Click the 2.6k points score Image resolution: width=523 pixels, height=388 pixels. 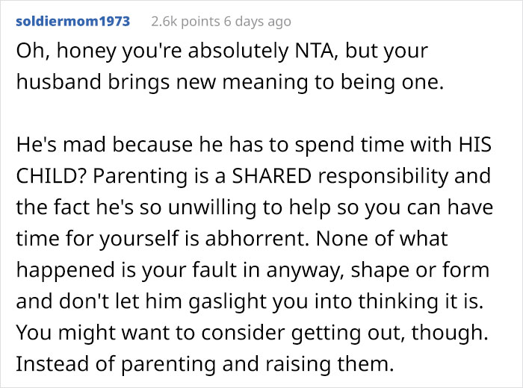point(184,22)
